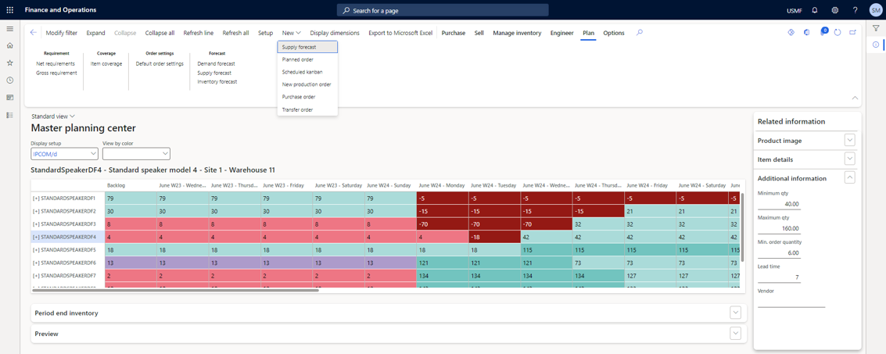Expand the Product image section
Viewport: 886px width, 354px height.
850,140
